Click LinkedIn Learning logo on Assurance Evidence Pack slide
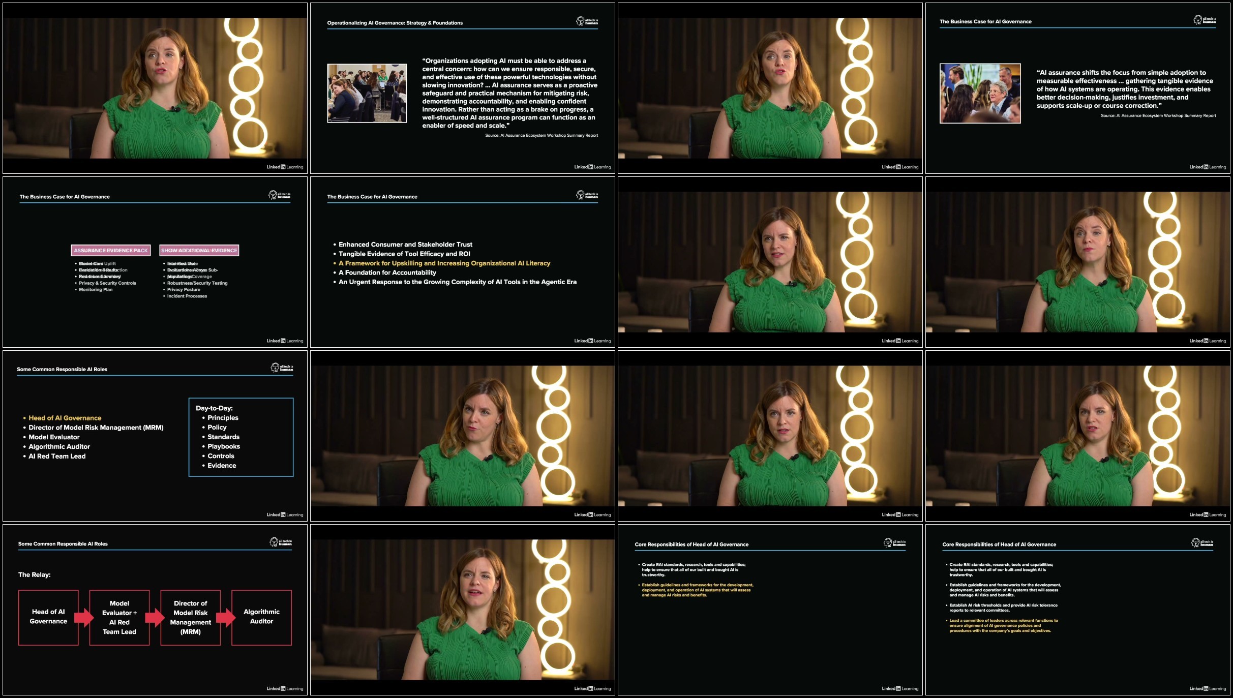 click(285, 341)
